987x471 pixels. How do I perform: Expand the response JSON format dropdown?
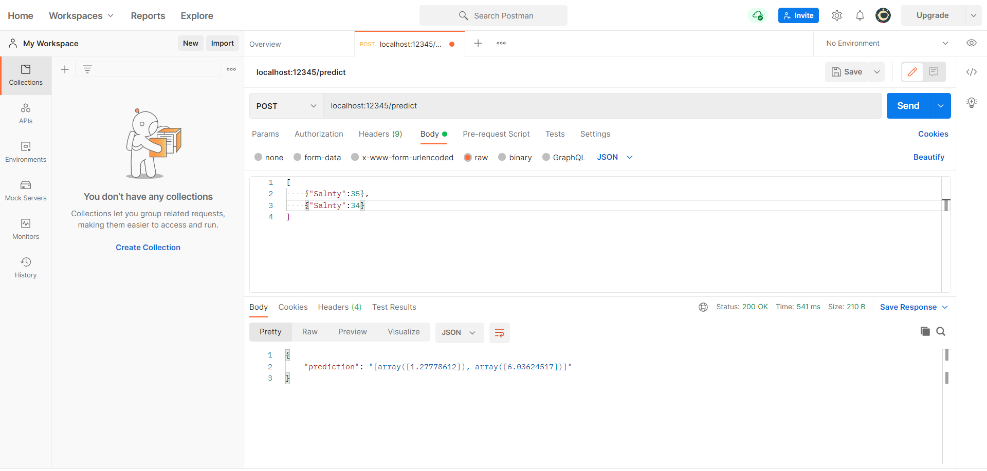459,333
